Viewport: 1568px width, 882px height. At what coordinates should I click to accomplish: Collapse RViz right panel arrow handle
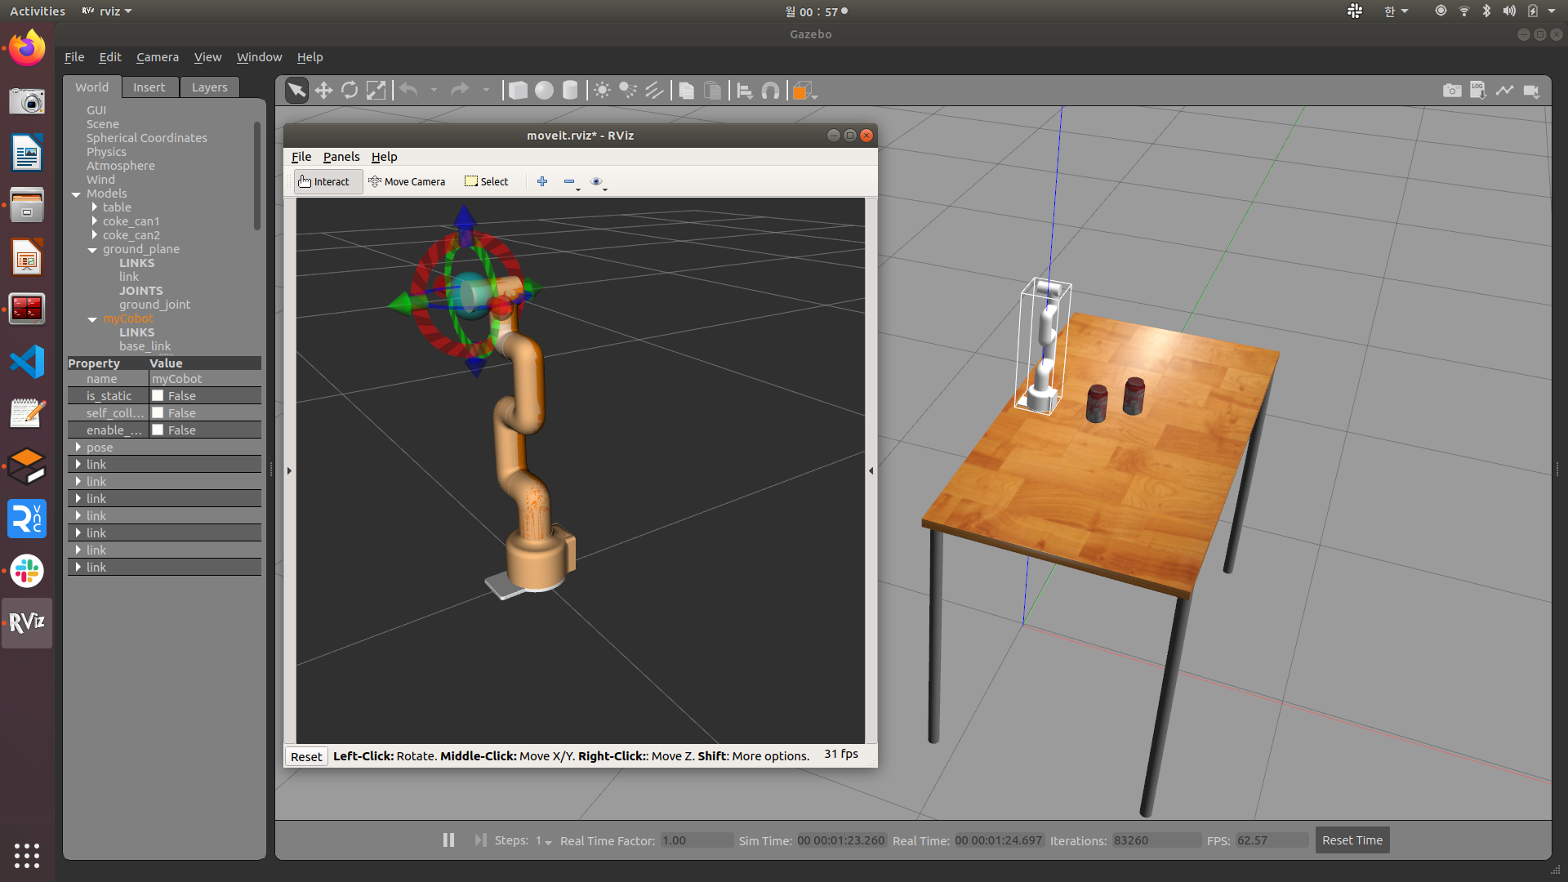point(871,470)
